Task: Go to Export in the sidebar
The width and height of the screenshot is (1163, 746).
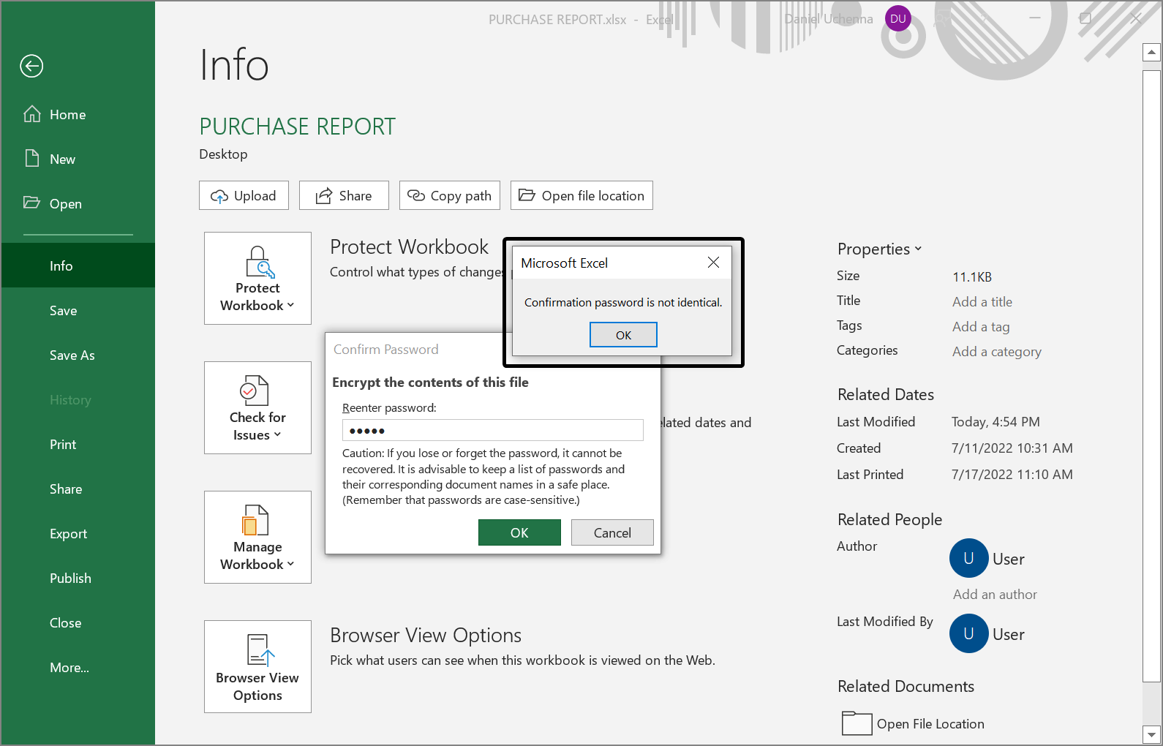Action: [68, 534]
